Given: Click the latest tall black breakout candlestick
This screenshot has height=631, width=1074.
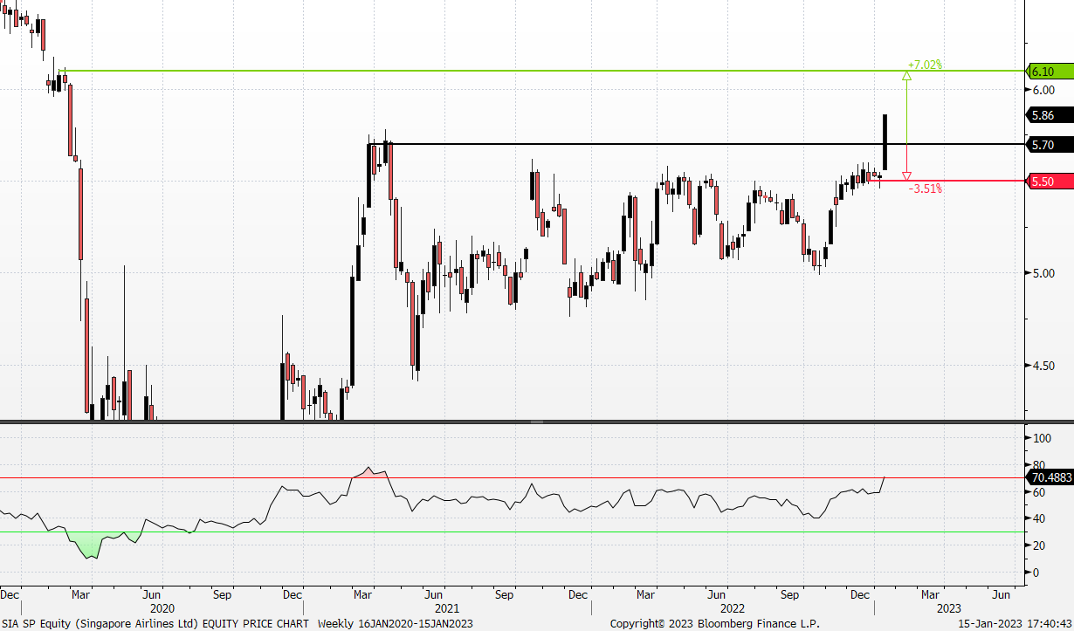Looking at the screenshot, I should [885, 142].
